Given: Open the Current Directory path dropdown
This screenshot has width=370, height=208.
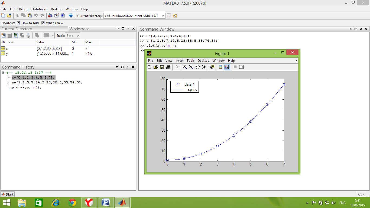Looking at the screenshot, I should pyautogui.click(x=163, y=16).
